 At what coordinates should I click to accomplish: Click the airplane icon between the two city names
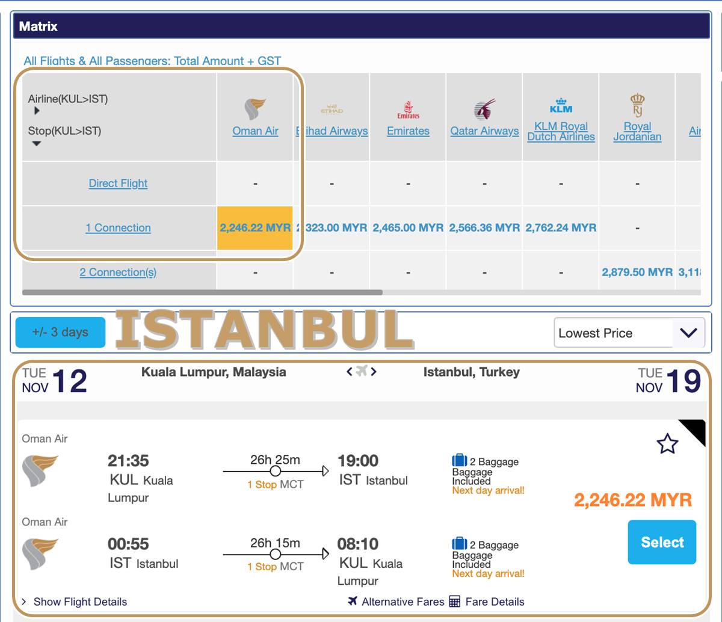361,371
